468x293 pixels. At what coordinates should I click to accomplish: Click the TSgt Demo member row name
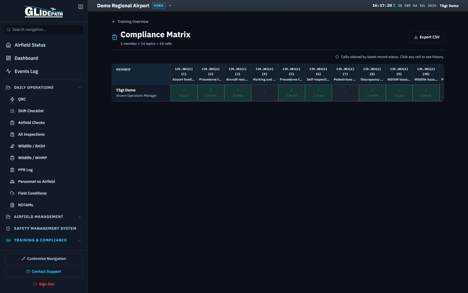click(126, 90)
